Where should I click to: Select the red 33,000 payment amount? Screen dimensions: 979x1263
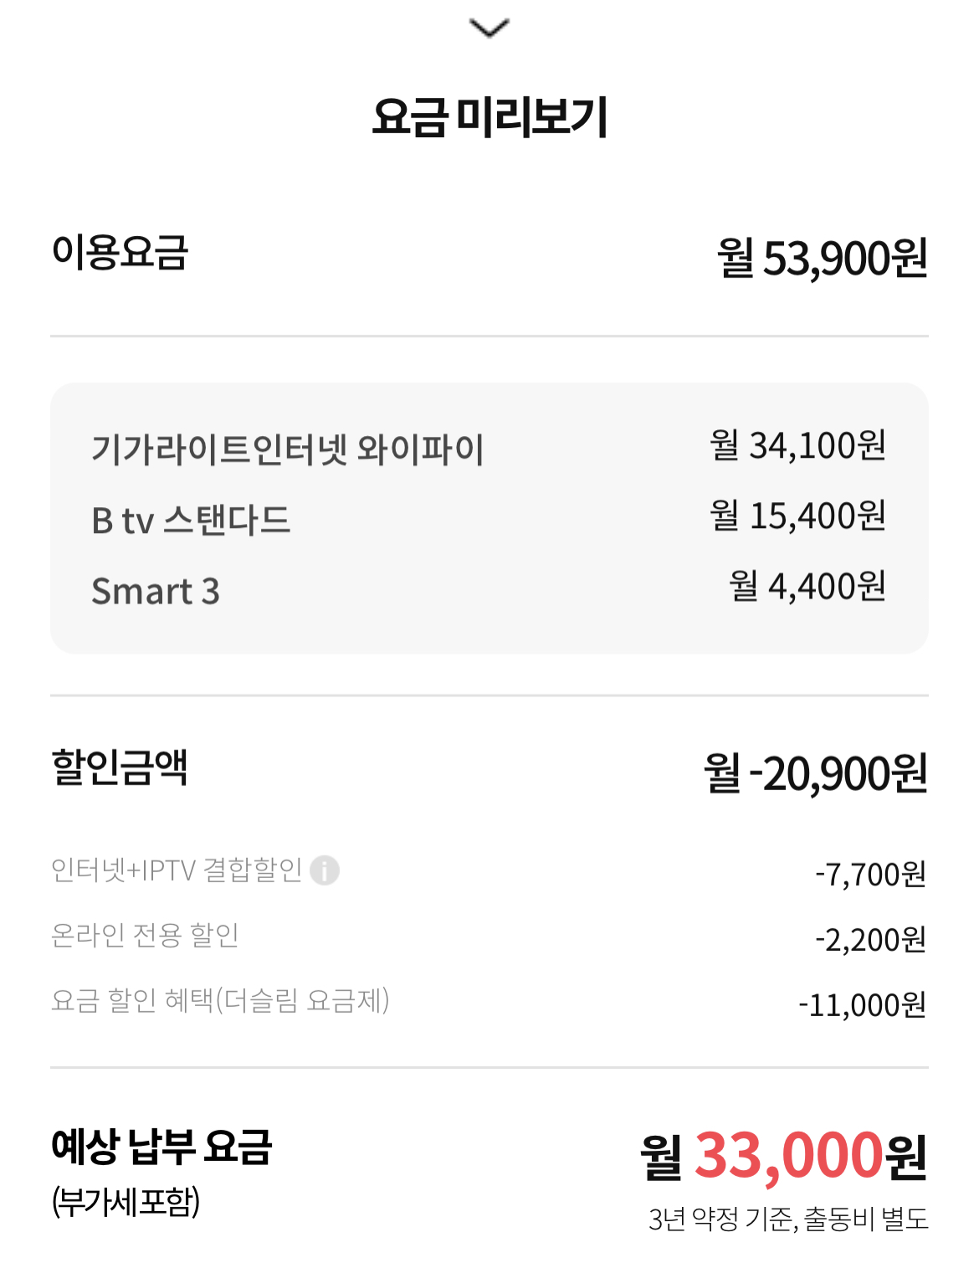pyautogui.click(x=789, y=1156)
